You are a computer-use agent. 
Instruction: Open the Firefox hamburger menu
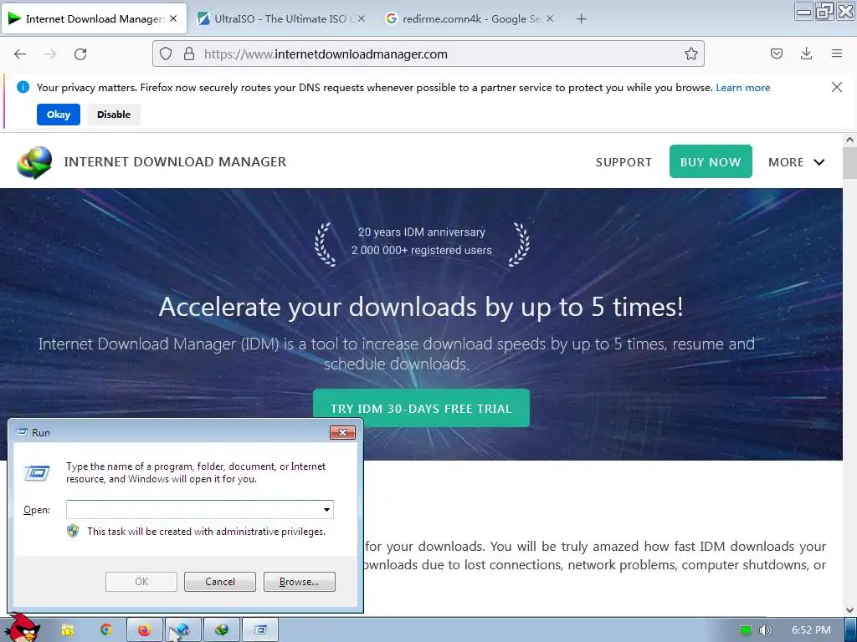pyautogui.click(x=837, y=53)
